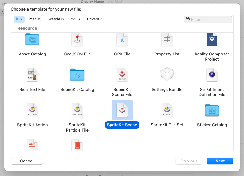
Task: Pick the Sticker Catalog folder icon
Action: (x=212, y=110)
